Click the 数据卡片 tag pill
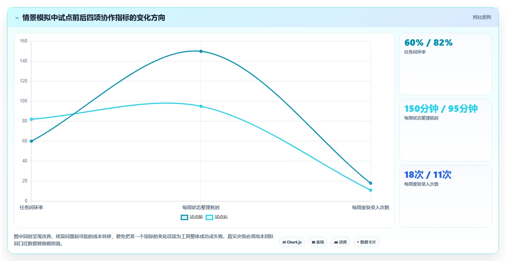Screen dimensions: 506x261 [x=366, y=242]
